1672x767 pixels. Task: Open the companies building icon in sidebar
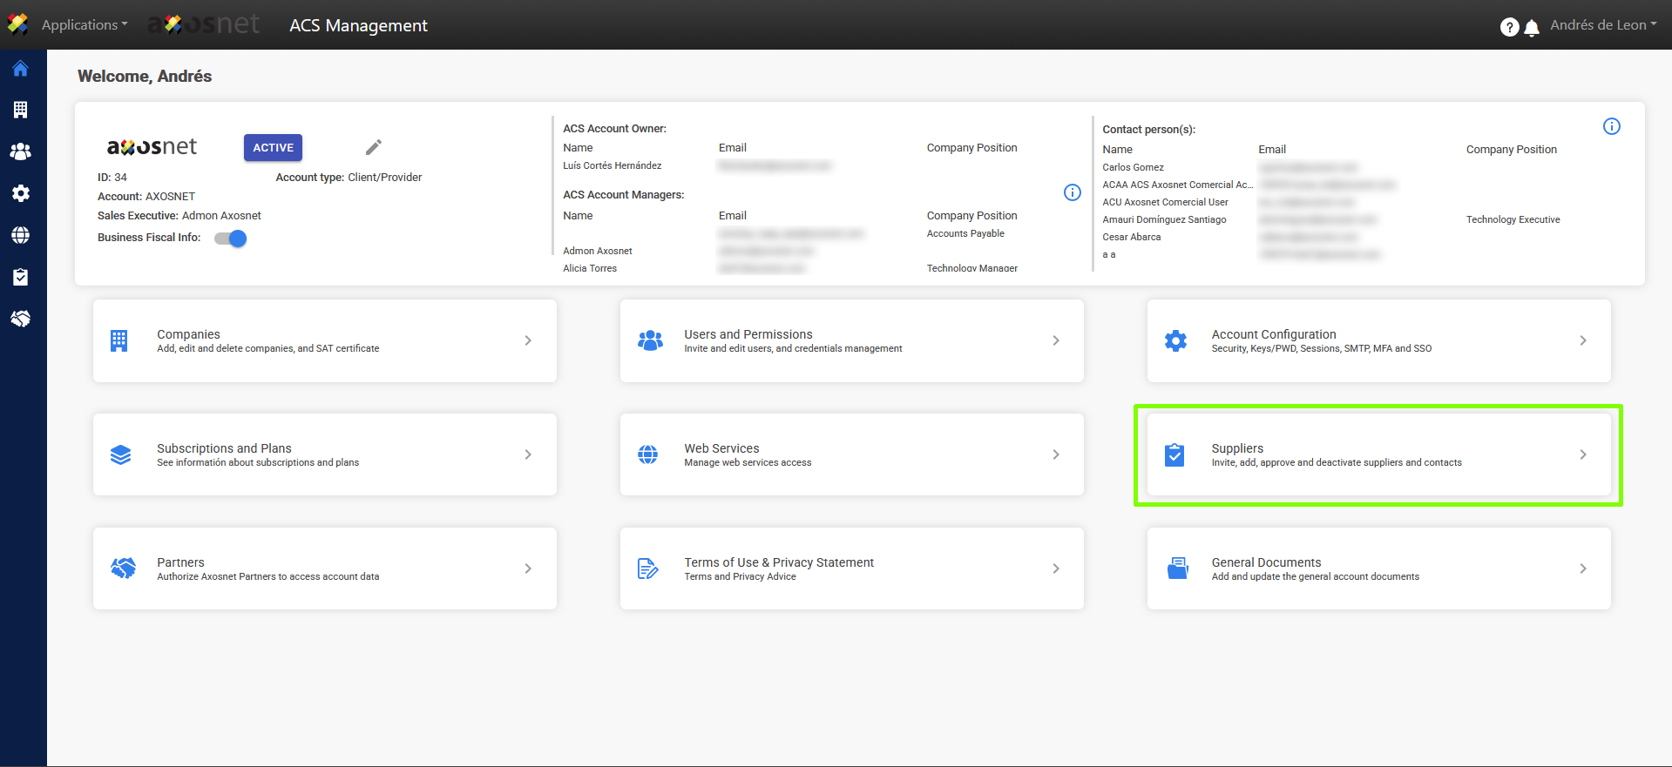(21, 110)
